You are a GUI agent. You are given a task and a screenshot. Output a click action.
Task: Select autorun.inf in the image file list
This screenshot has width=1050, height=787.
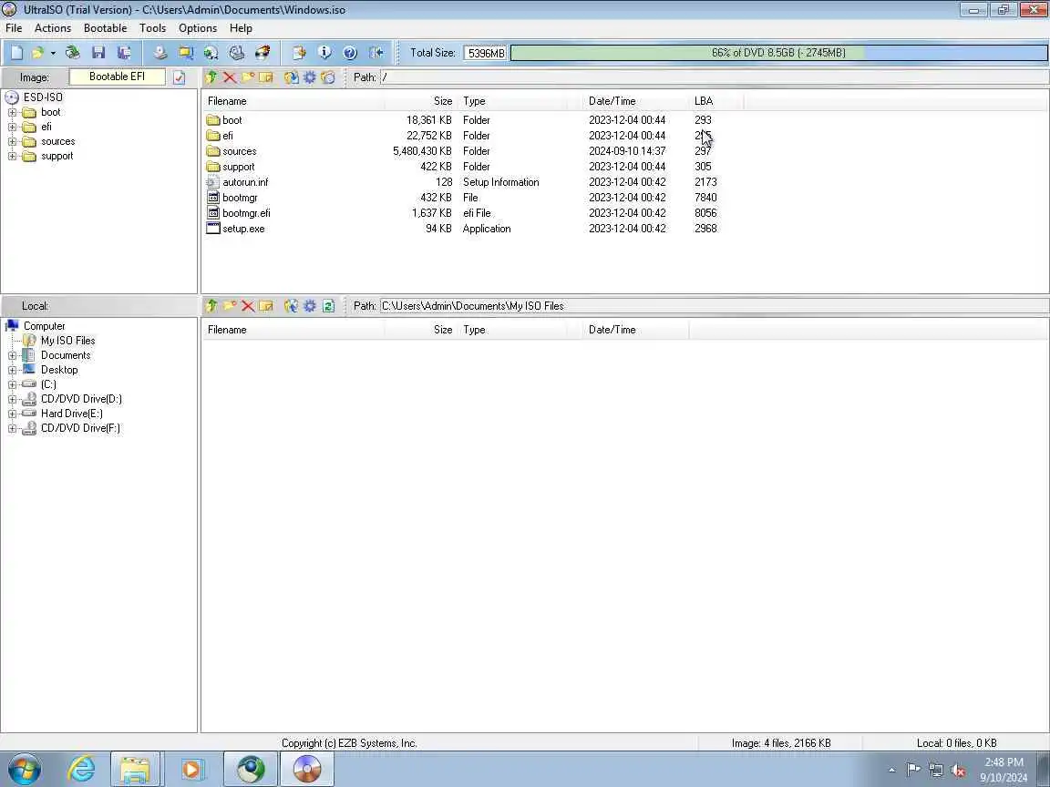pyautogui.click(x=245, y=183)
